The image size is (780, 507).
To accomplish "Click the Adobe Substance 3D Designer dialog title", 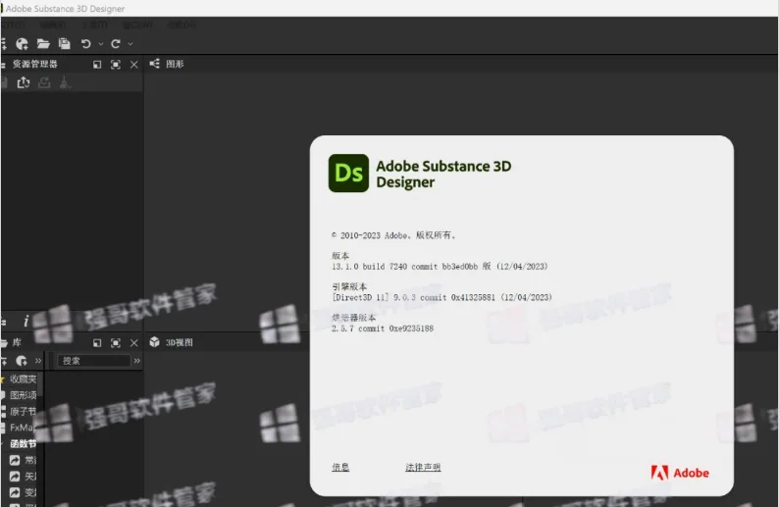I will [443, 174].
